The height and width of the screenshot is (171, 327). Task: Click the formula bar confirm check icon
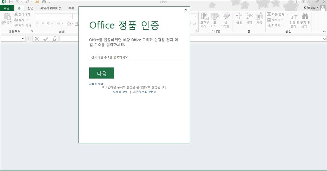click(46, 39)
